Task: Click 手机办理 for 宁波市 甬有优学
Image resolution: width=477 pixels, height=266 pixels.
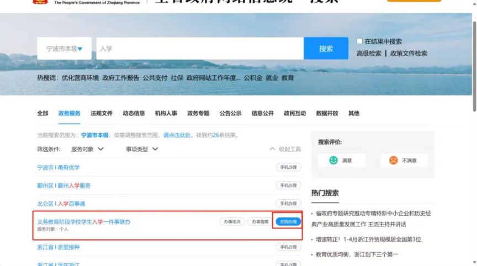Action: 288,167
